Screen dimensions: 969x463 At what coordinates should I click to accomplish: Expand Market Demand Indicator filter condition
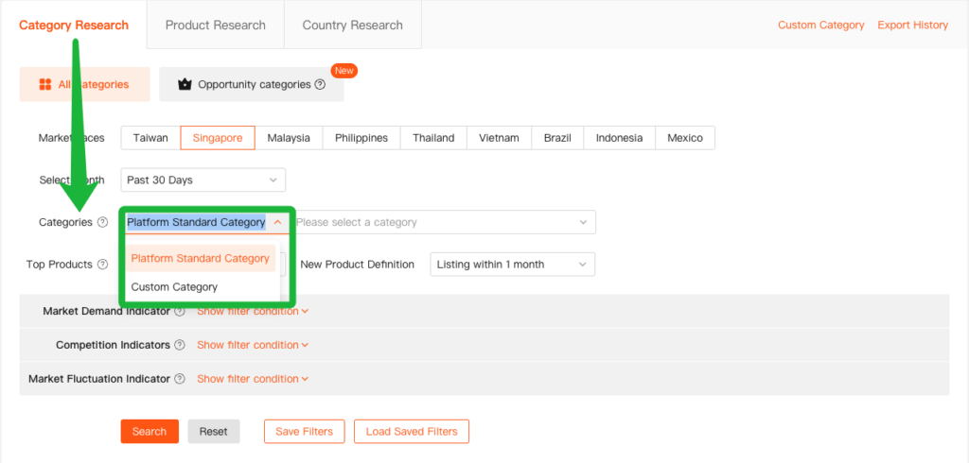click(x=253, y=311)
